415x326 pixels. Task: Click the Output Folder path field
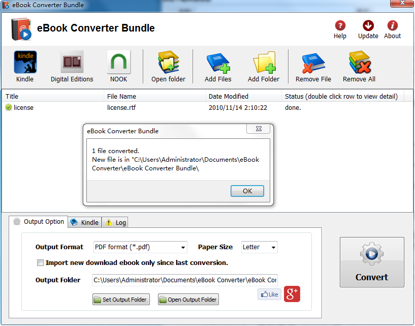pos(184,280)
